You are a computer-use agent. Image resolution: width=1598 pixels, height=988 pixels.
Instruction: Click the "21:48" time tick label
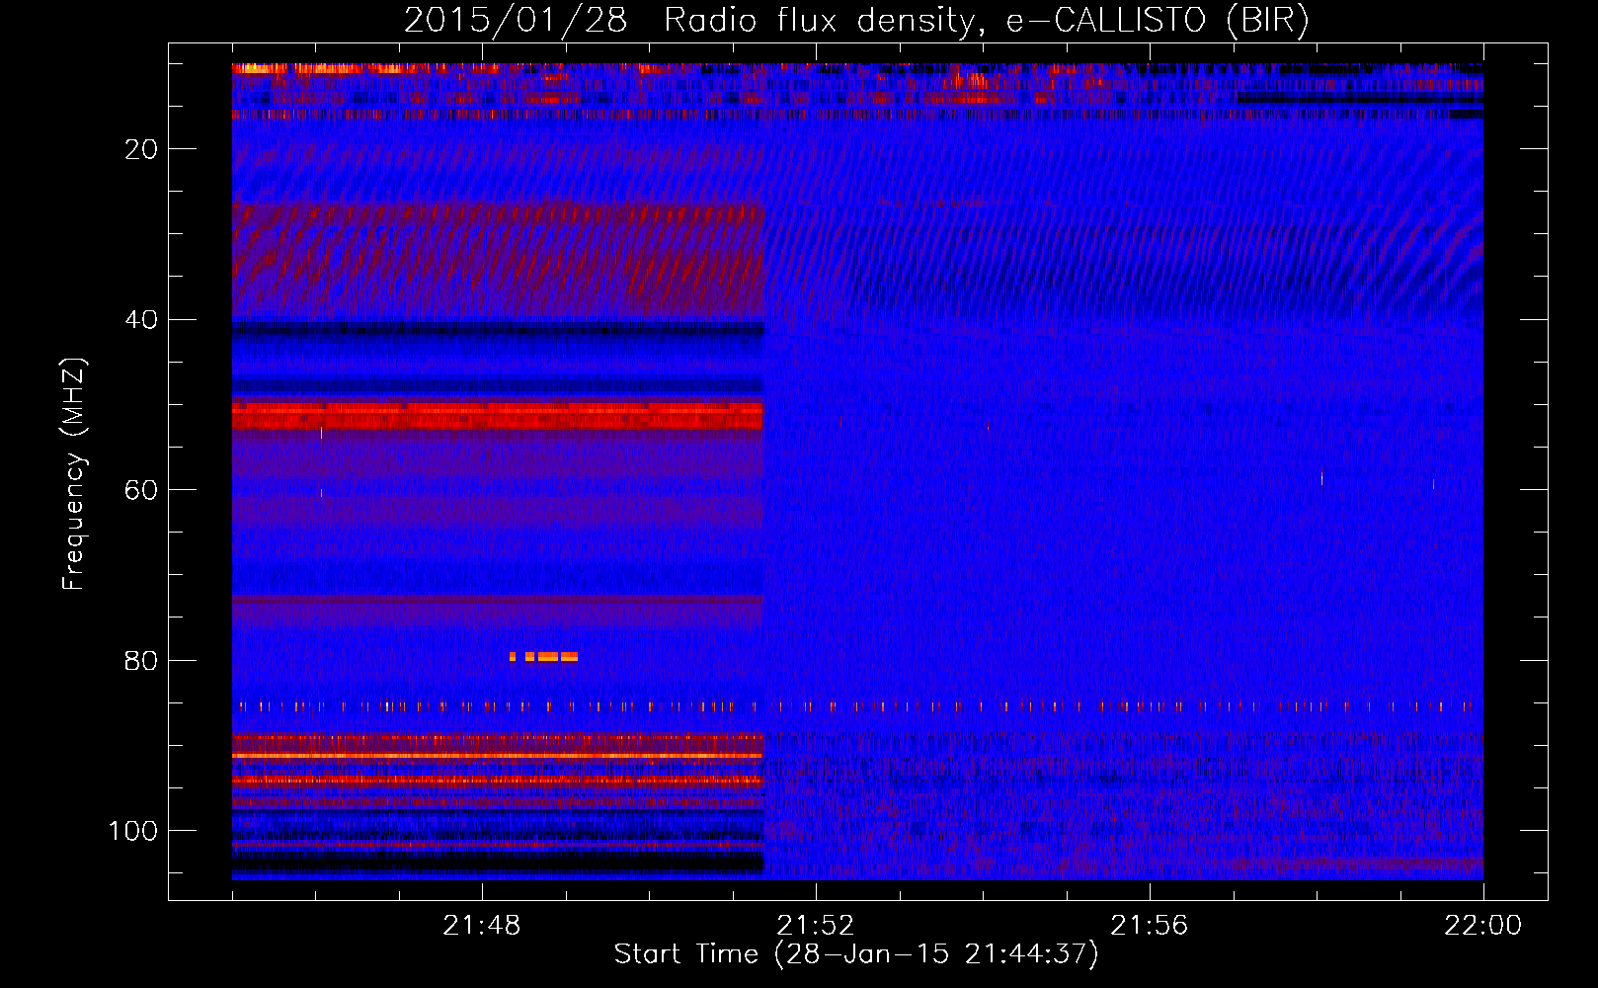tap(482, 926)
